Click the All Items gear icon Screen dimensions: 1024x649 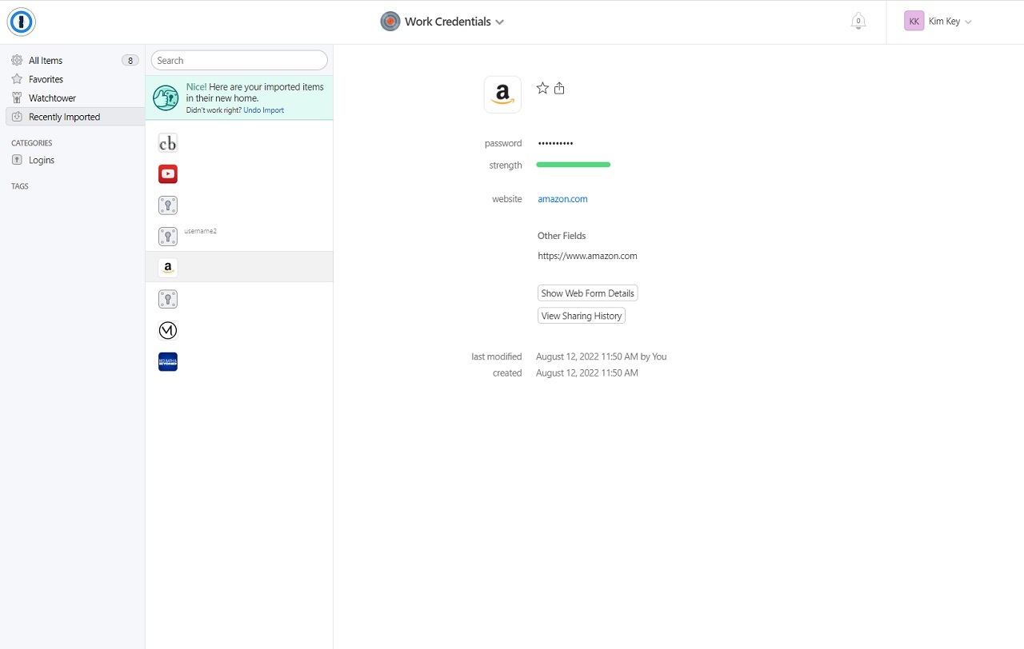click(17, 61)
